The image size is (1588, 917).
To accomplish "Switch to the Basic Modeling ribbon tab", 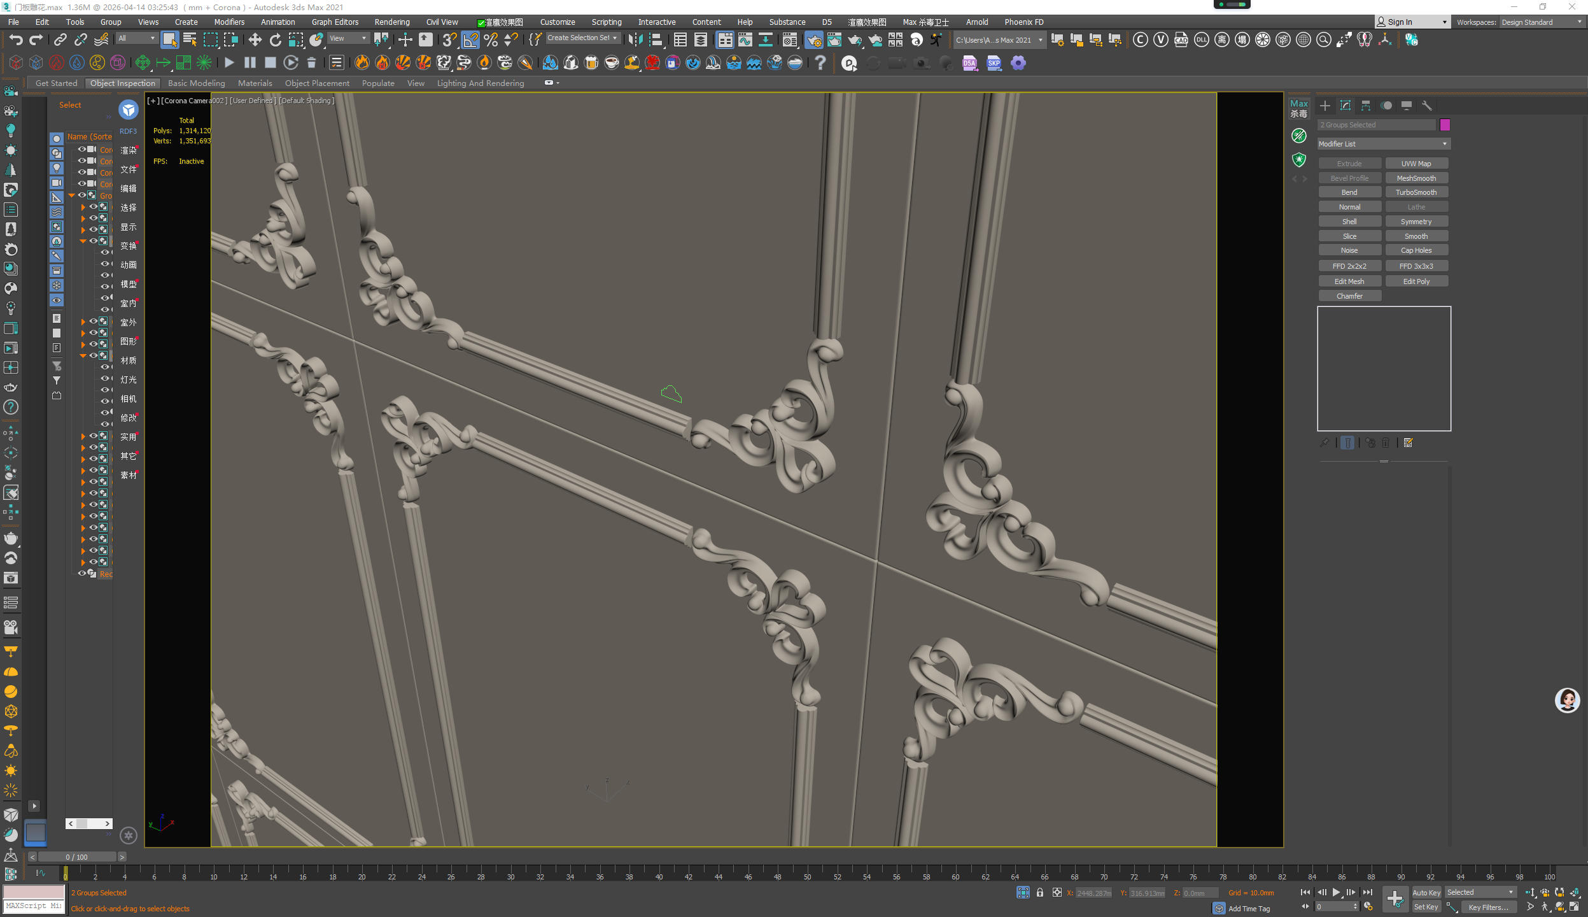I will [x=196, y=83].
